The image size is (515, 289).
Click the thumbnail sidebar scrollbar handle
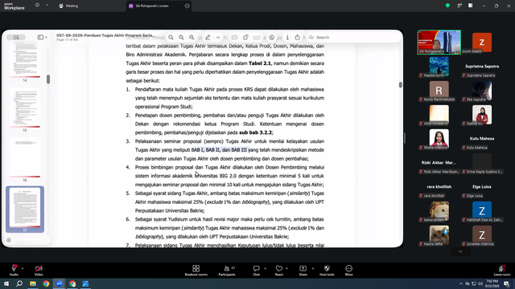(x=48, y=79)
